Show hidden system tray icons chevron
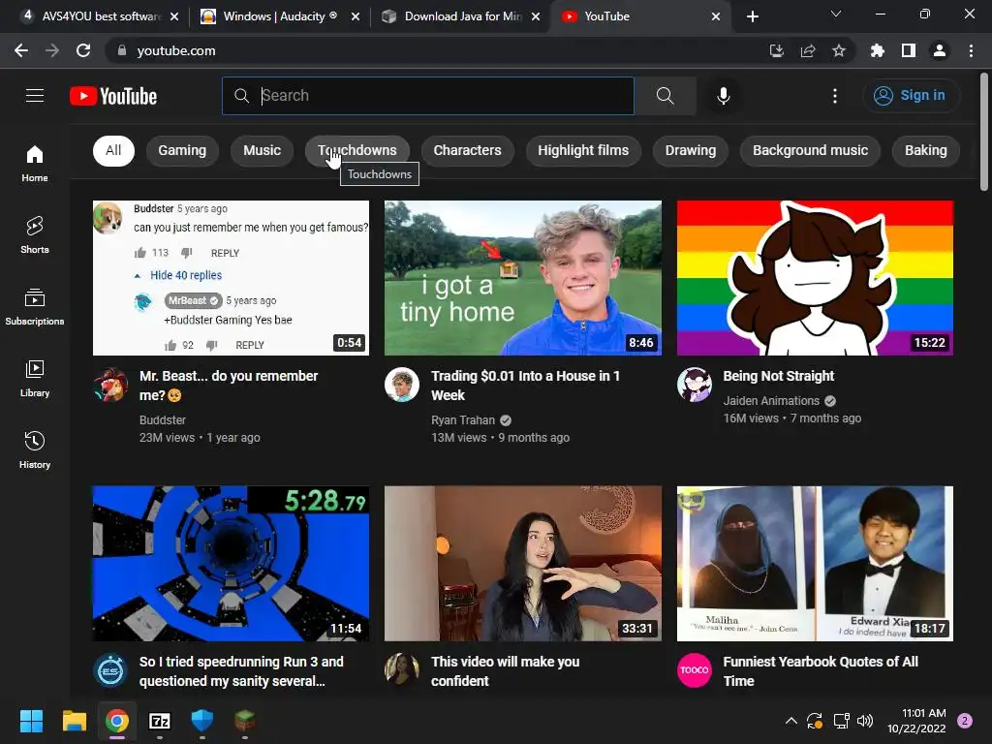 (790, 721)
